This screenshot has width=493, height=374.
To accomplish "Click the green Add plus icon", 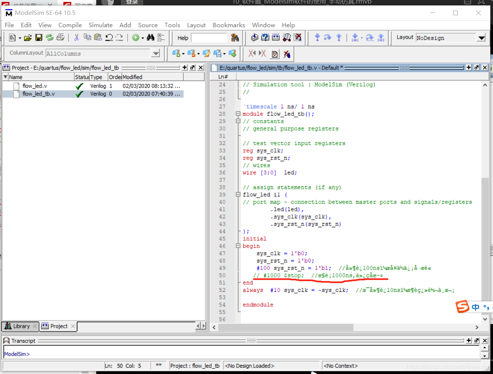I will click(x=135, y=38).
